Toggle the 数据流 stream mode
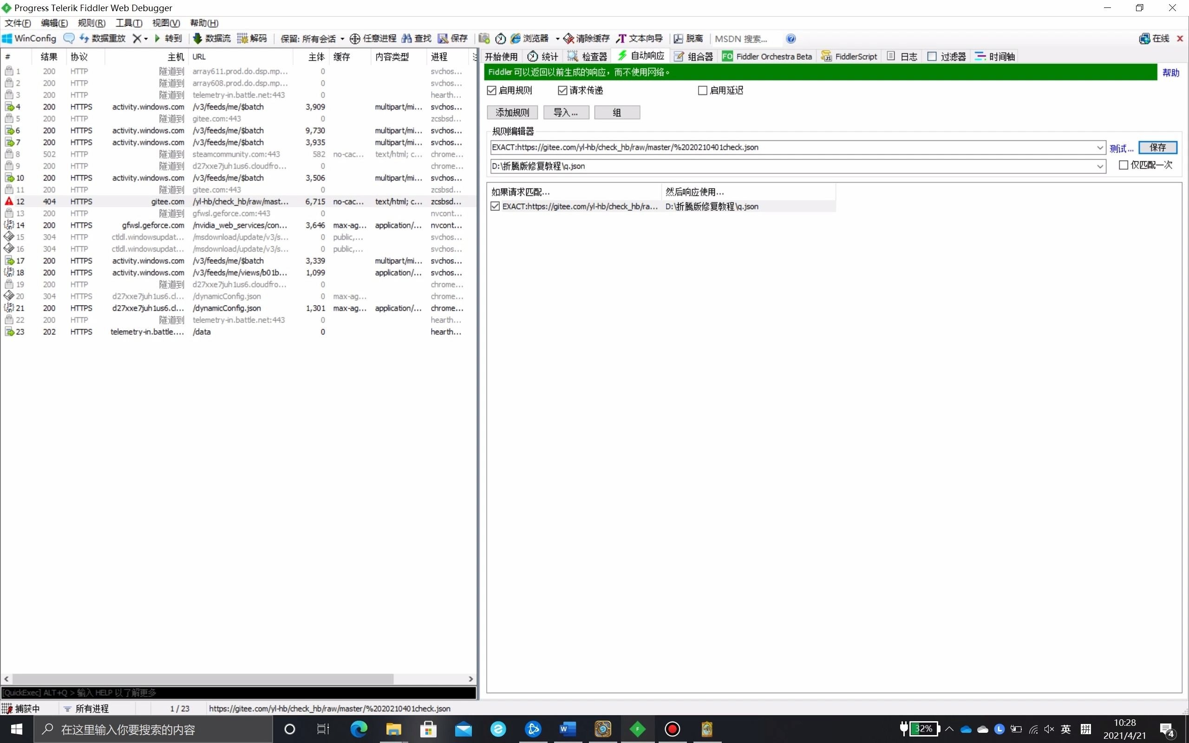 pyautogui.click(x=211, y=39)
